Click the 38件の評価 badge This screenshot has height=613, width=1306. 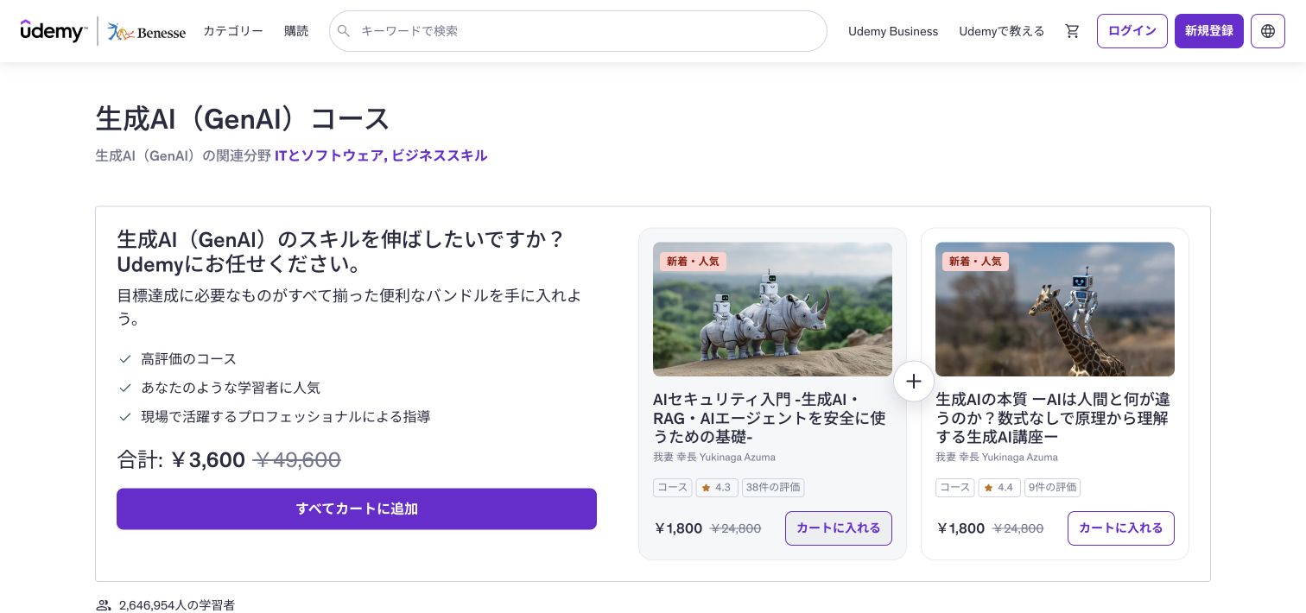pyautogui.click(x=773, y=487)
